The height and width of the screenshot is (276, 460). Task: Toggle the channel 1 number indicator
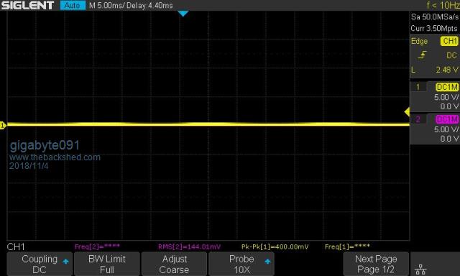[x=418, y=87]
